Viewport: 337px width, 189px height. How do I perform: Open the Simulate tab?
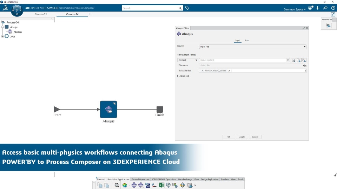pos(225,179)
